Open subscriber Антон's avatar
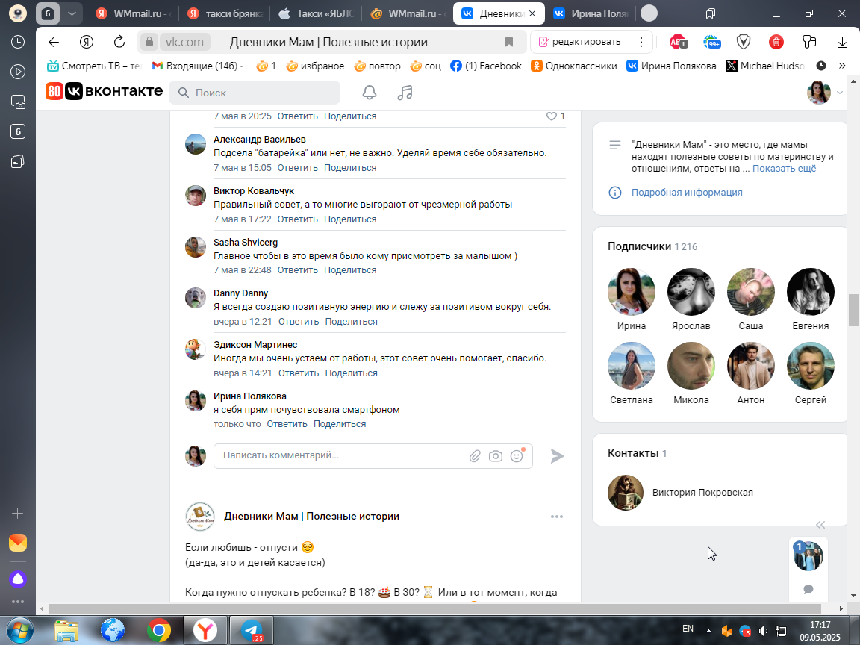This screenshot has width=860, height=645. pyautogui.click(x=751, y=366)
